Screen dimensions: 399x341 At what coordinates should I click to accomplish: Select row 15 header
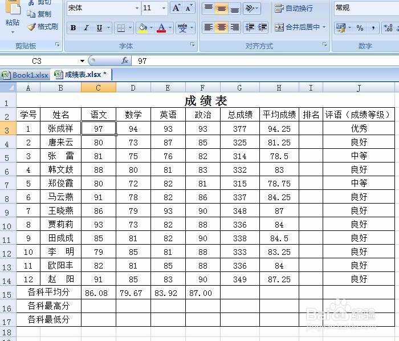(8, 293)
